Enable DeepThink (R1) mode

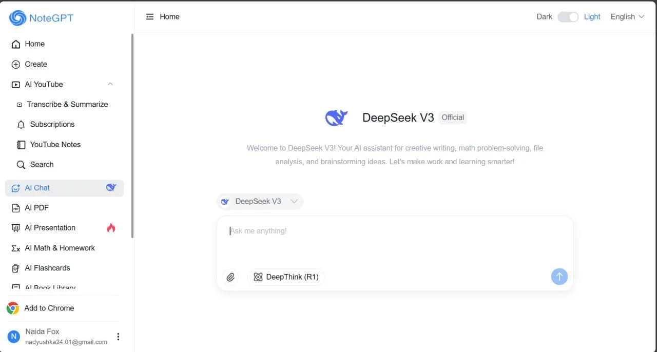(x=286, y=277)
